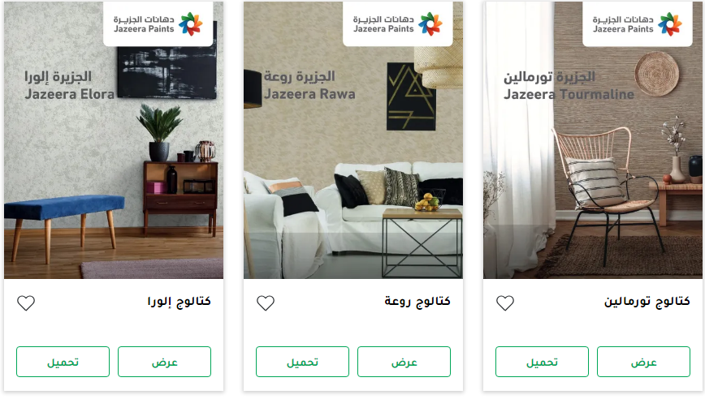
Task: View the Tourmaline catalog (عرض)
Action: coord(644,362)
